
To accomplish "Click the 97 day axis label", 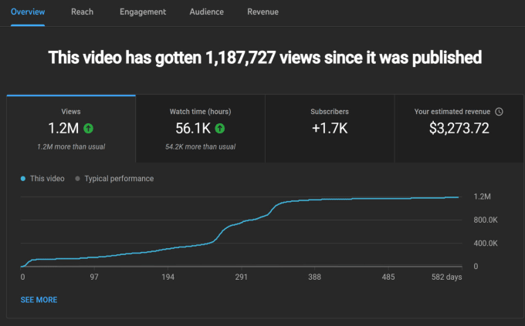I will [x=94, y=277].
